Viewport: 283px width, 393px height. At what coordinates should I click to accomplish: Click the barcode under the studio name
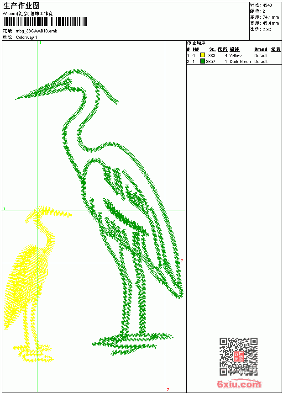[45, 21]
